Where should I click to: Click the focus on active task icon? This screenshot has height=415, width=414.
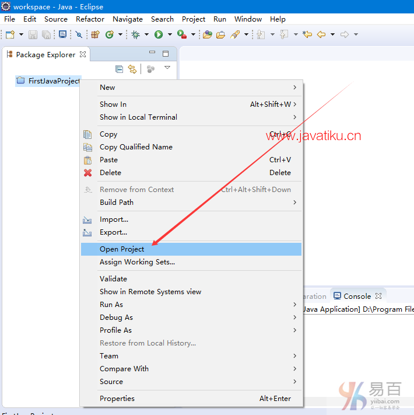tap(150, 69)
